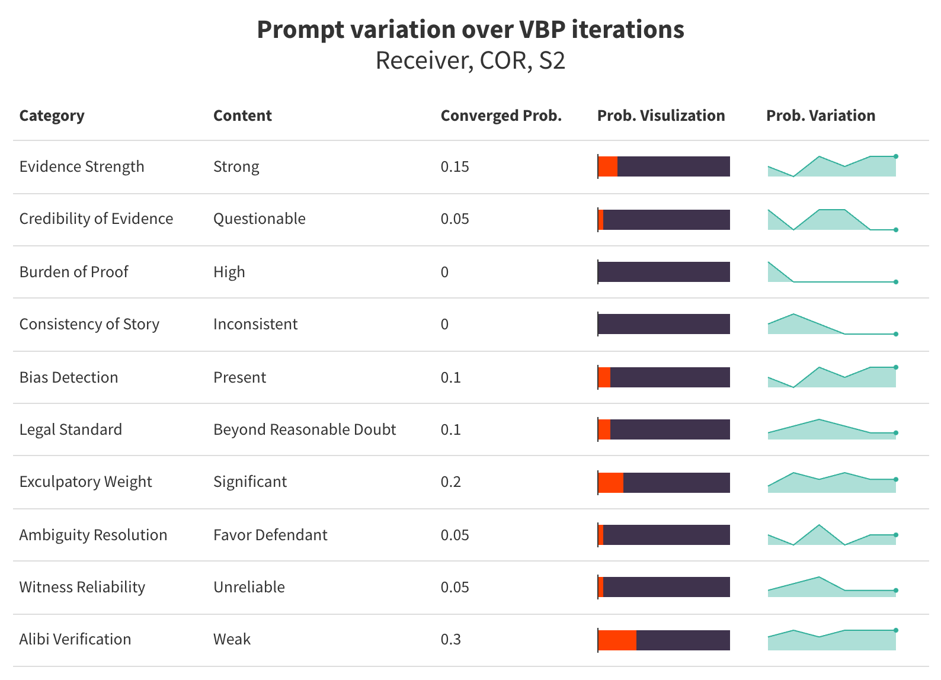Image resolution: width=941 pixels, height=680 pixels.
Task: Select the Prob. Variation column header
Action: (x=820, y=116)
